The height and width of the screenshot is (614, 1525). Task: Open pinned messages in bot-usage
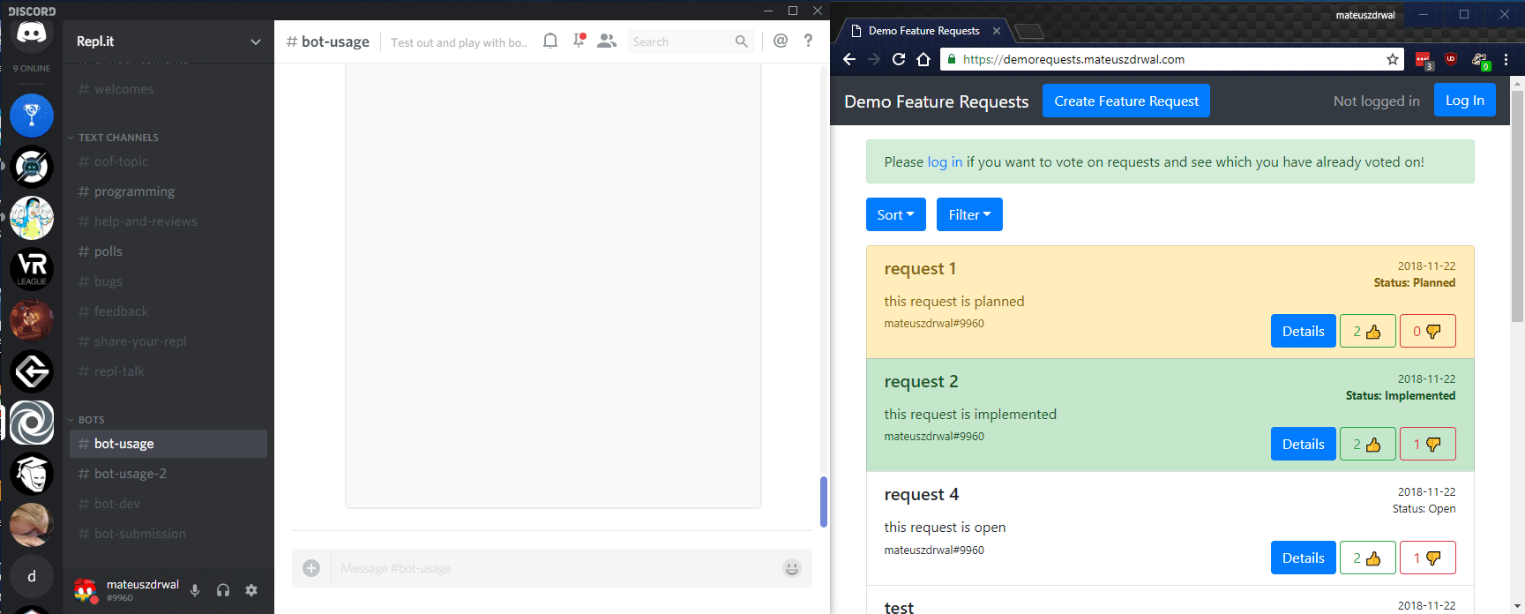[579, 41]
